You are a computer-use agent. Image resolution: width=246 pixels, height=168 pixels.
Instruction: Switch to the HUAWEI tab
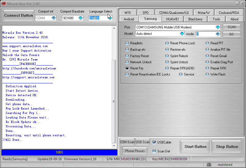coord(172,19)
